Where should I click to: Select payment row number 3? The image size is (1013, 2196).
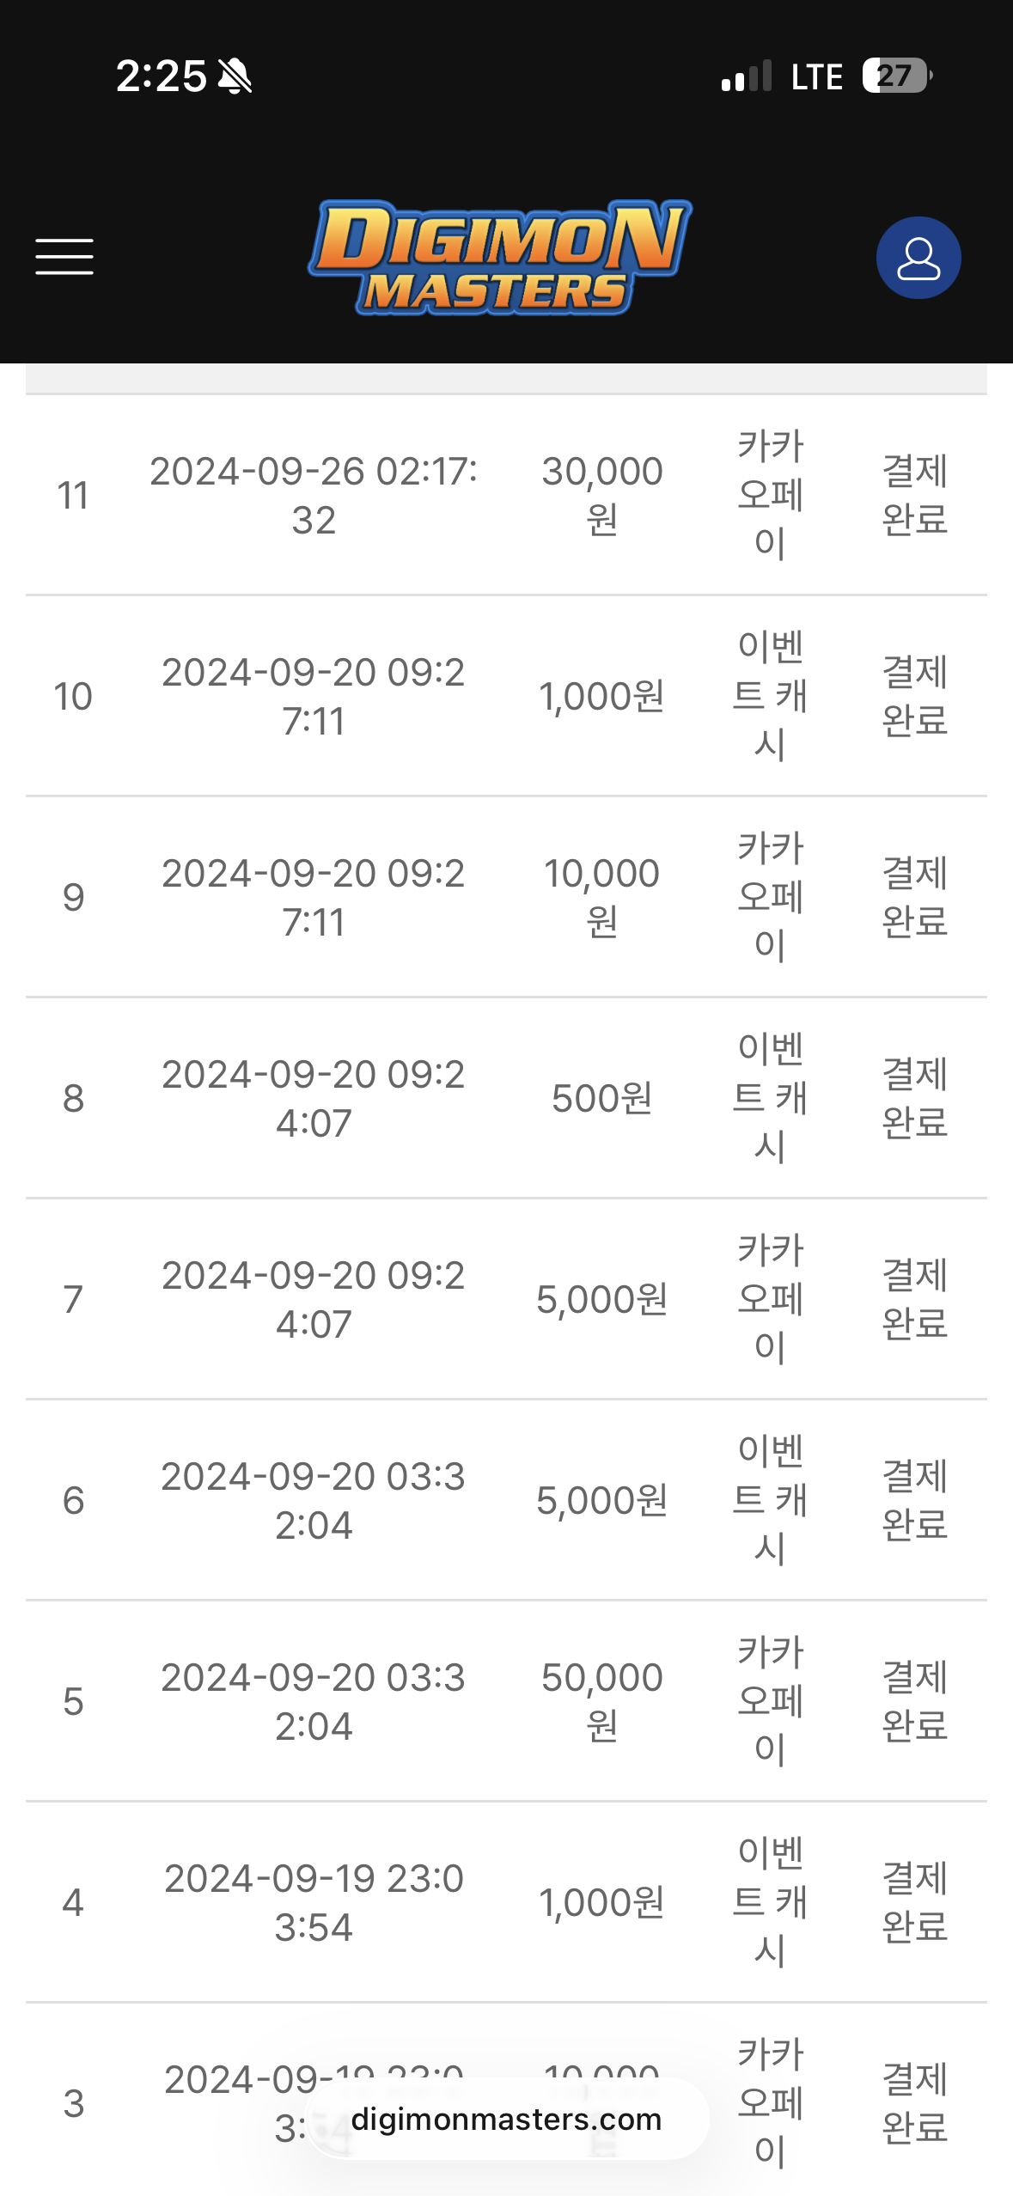coord(73,2103)
